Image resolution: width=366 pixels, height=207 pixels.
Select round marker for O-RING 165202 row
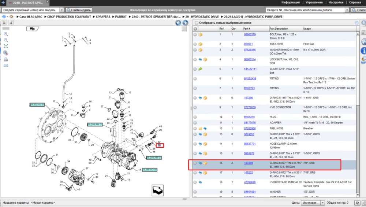click(x=195, y=173)
